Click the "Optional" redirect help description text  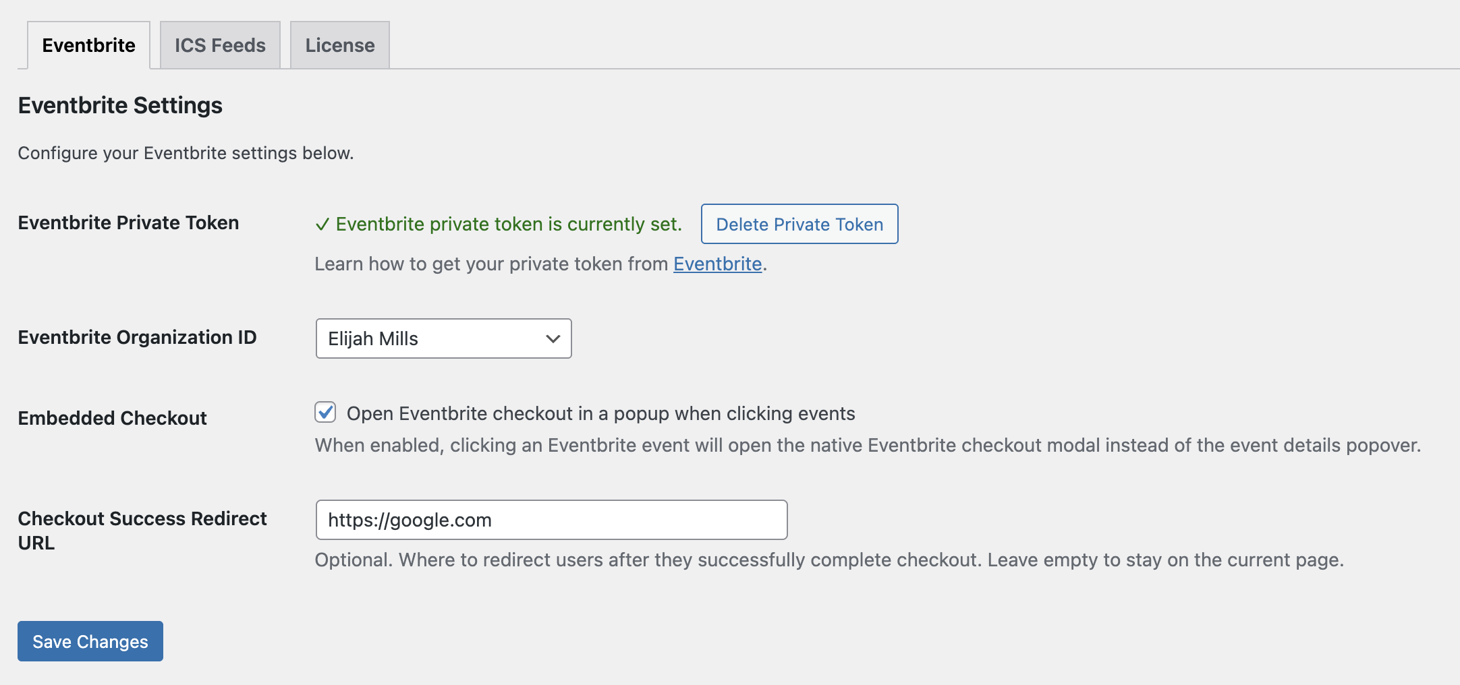coord(829,560)
